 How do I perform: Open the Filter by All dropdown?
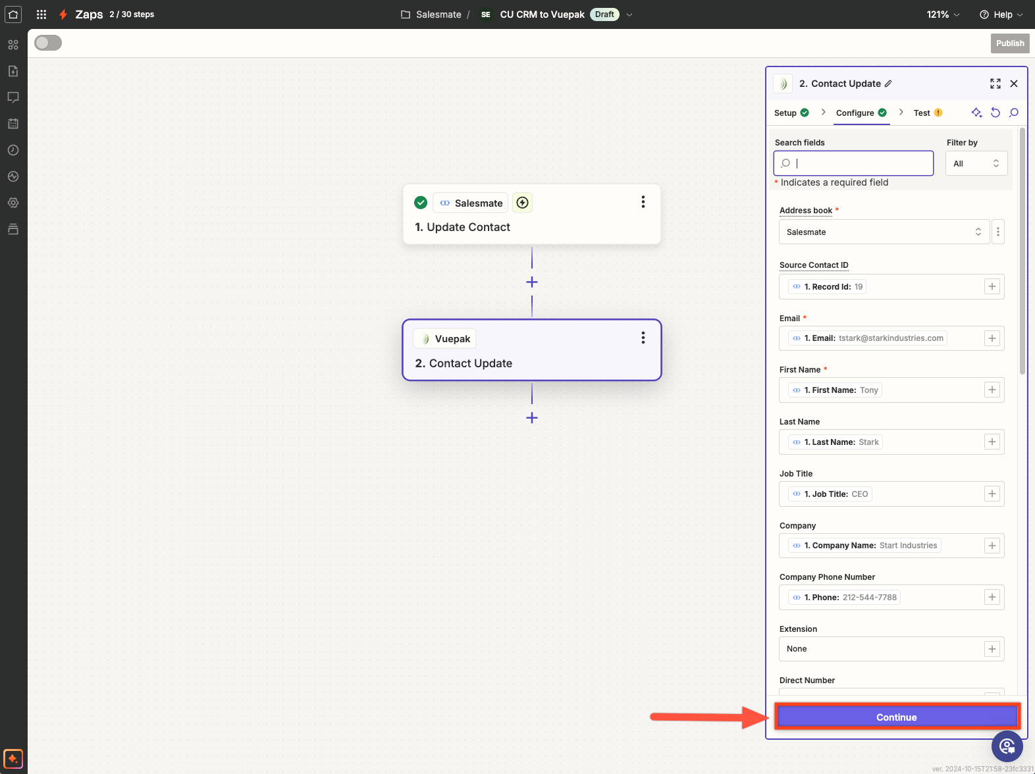(976, 164)
